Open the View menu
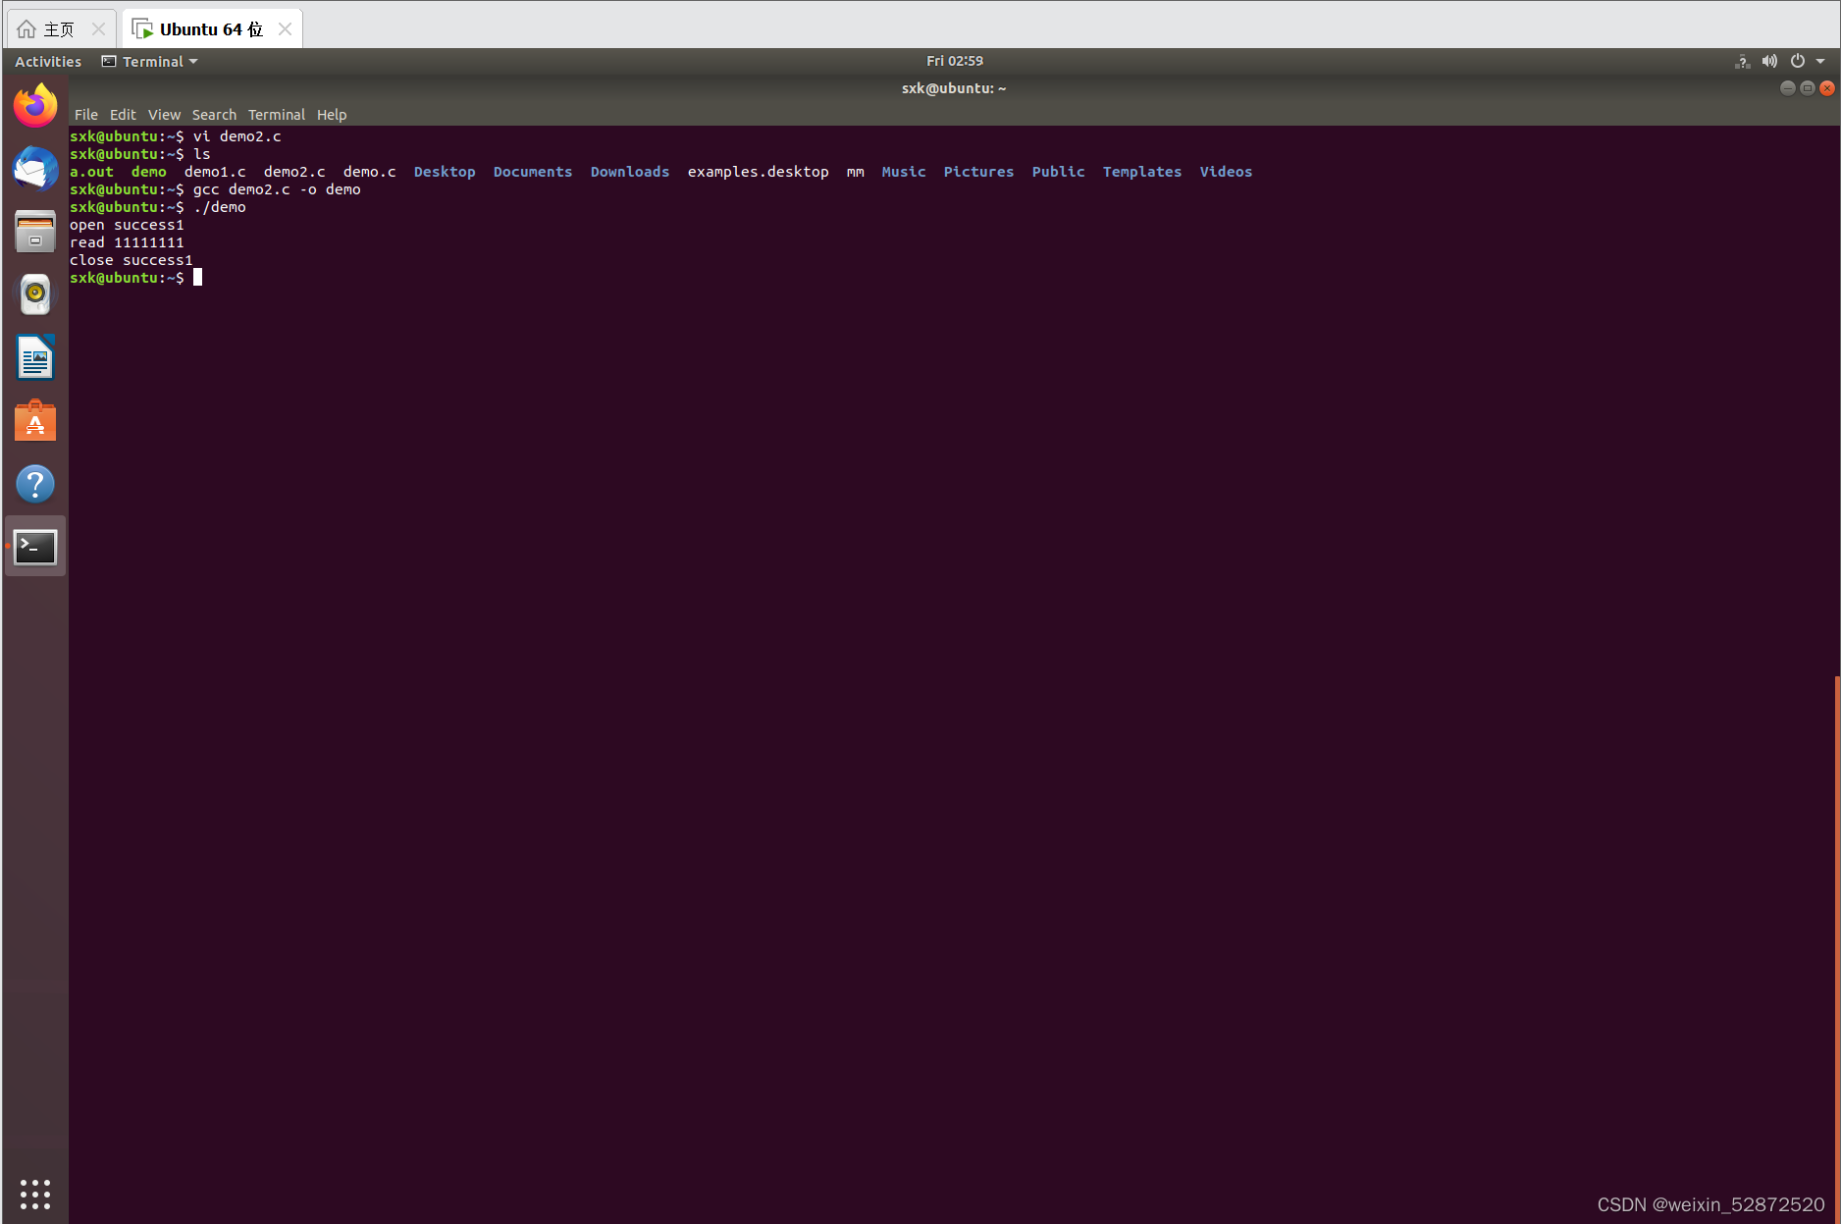 164,115
